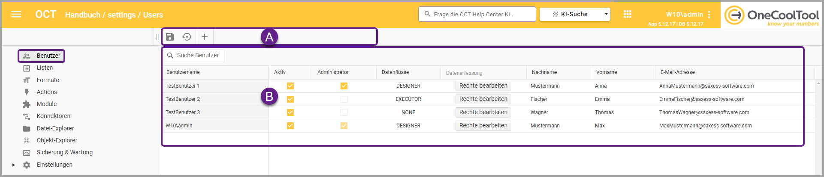Open the three-dot menu beside W10\admin
The height and width of the screenshot is (177, 824).
tap(709, 15)
